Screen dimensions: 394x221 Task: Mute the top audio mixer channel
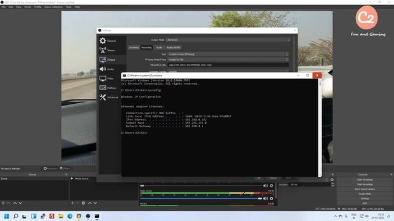coord(265,185)
